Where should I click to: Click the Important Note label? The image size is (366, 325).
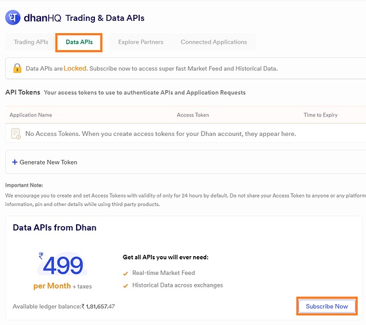point(24,185)
